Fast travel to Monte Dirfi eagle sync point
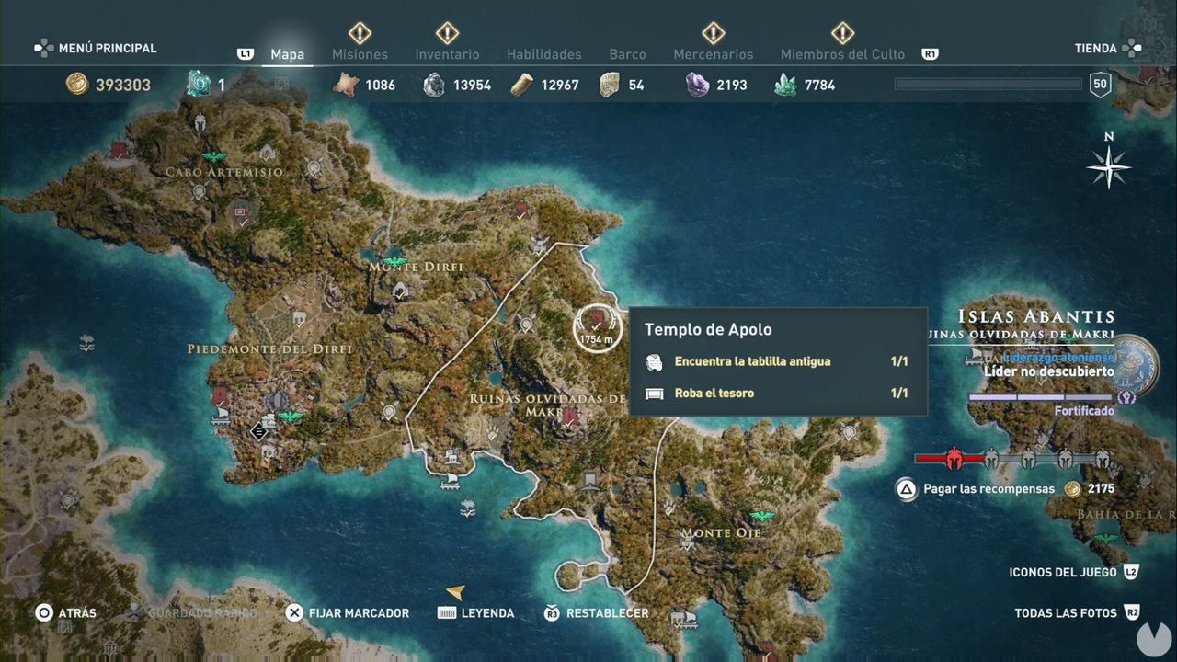 tap(394, 260)
